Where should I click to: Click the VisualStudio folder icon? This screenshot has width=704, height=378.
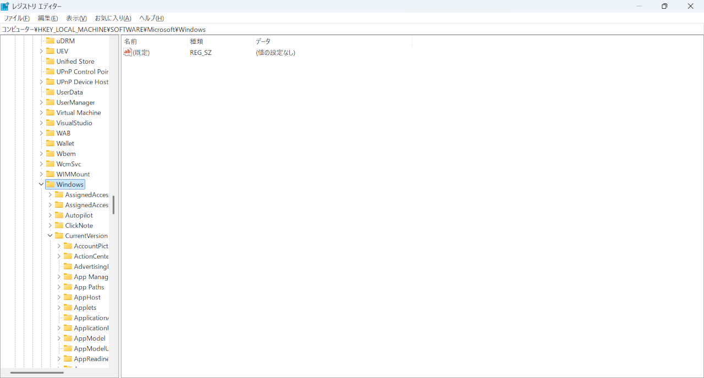[50, 123]
